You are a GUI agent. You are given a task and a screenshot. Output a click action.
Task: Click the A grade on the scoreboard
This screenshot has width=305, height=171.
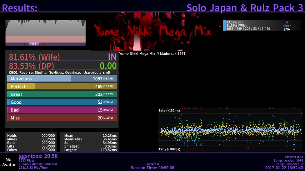pyautogui.click(x=287, y=22)
